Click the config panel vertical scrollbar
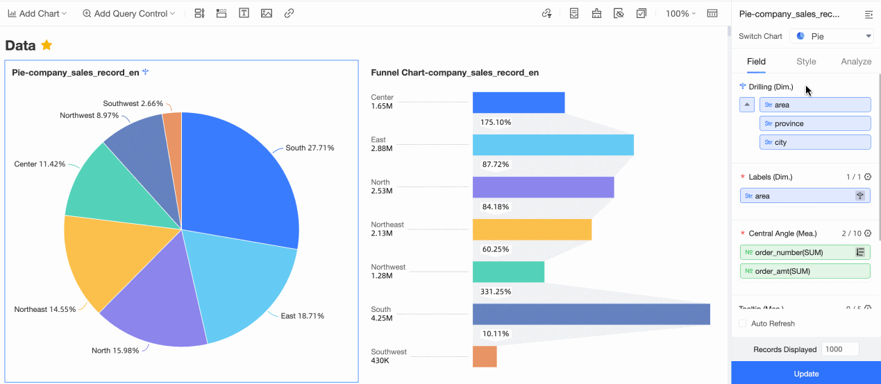 click(878, 157)
